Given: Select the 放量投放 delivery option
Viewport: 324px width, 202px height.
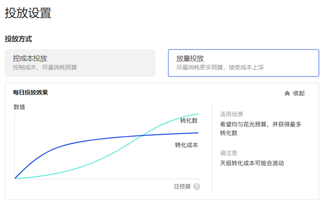Looking at the screenshot, I should 244,63.
